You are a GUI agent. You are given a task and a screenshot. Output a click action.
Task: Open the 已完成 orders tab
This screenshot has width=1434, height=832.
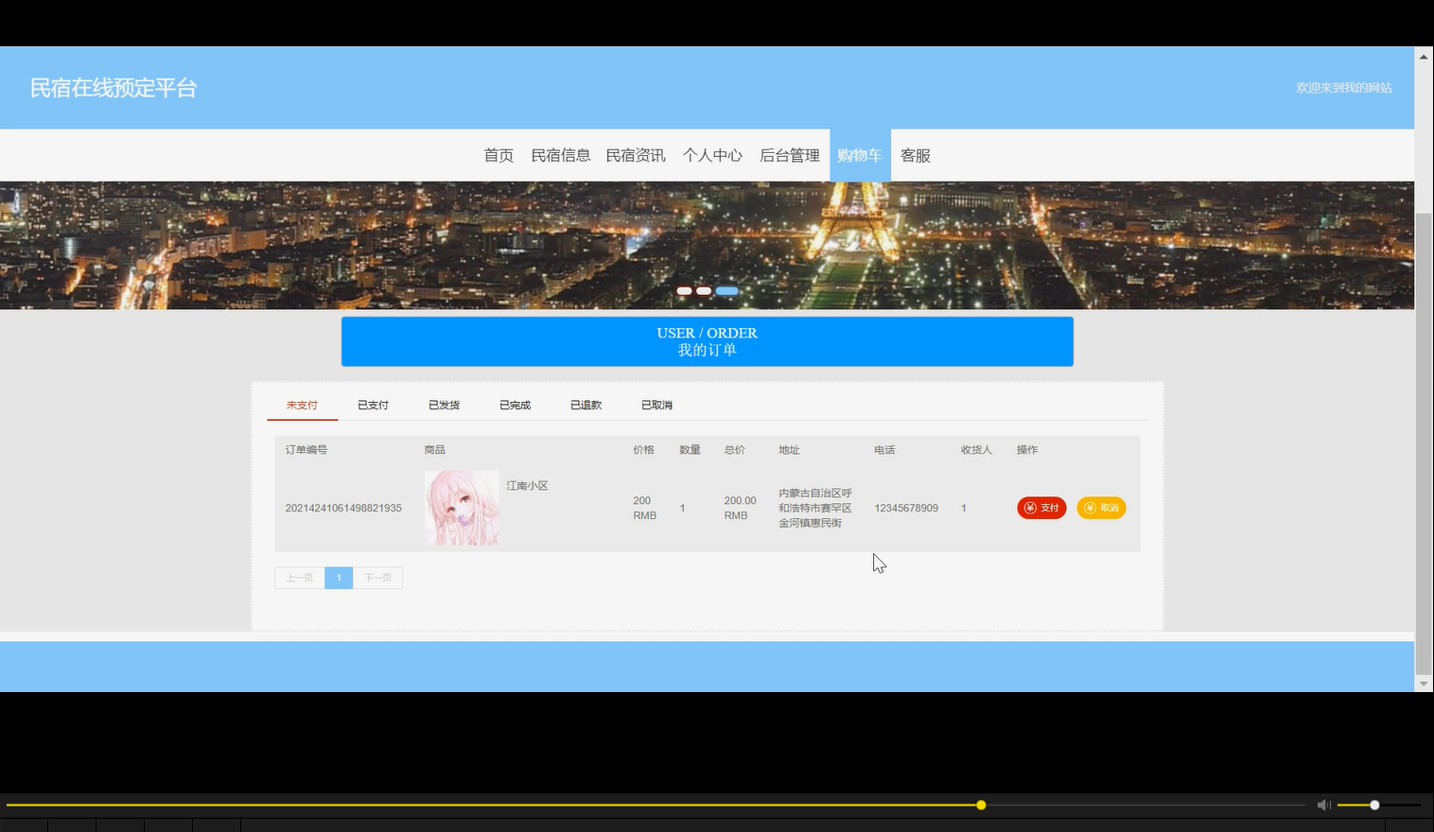click(x=515, y=405)
